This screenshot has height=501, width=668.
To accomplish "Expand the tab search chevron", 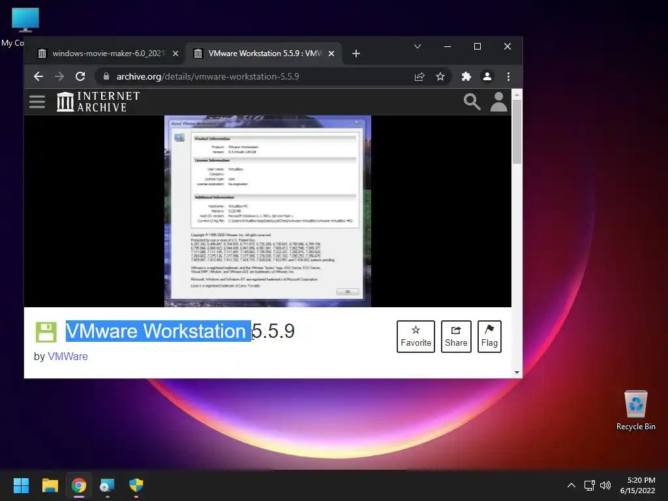I will [417, 46].
